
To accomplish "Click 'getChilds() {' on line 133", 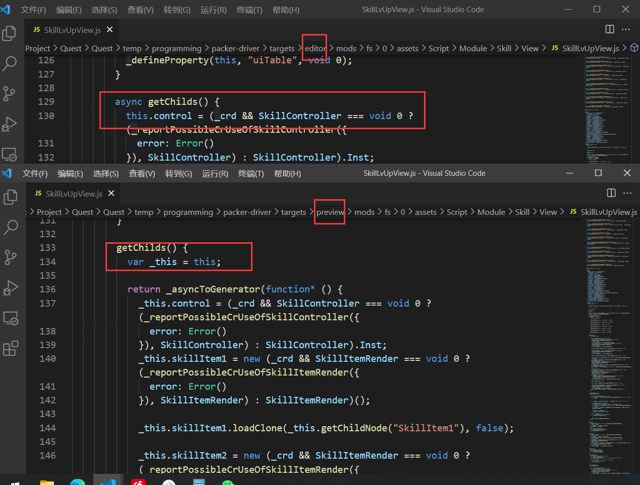I will click(152, 247).
